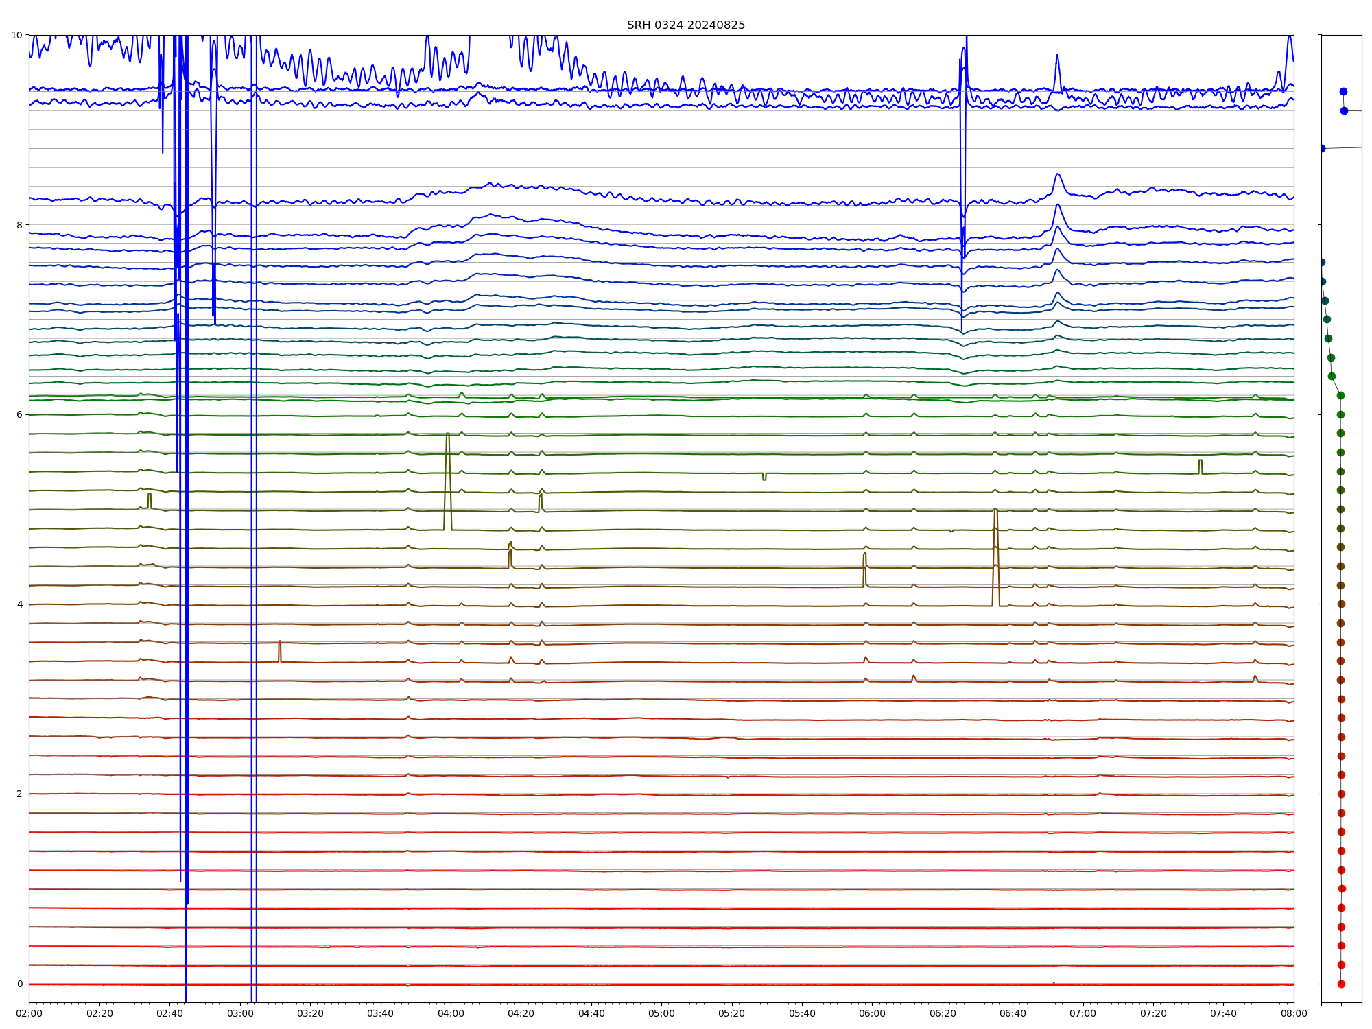Viewport: 1372px width, 1029px height.
Task: Click the y-axis label 0
Action: coord(19,984)
